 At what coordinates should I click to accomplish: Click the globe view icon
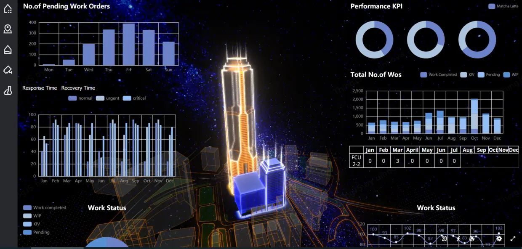coord(472,238)
